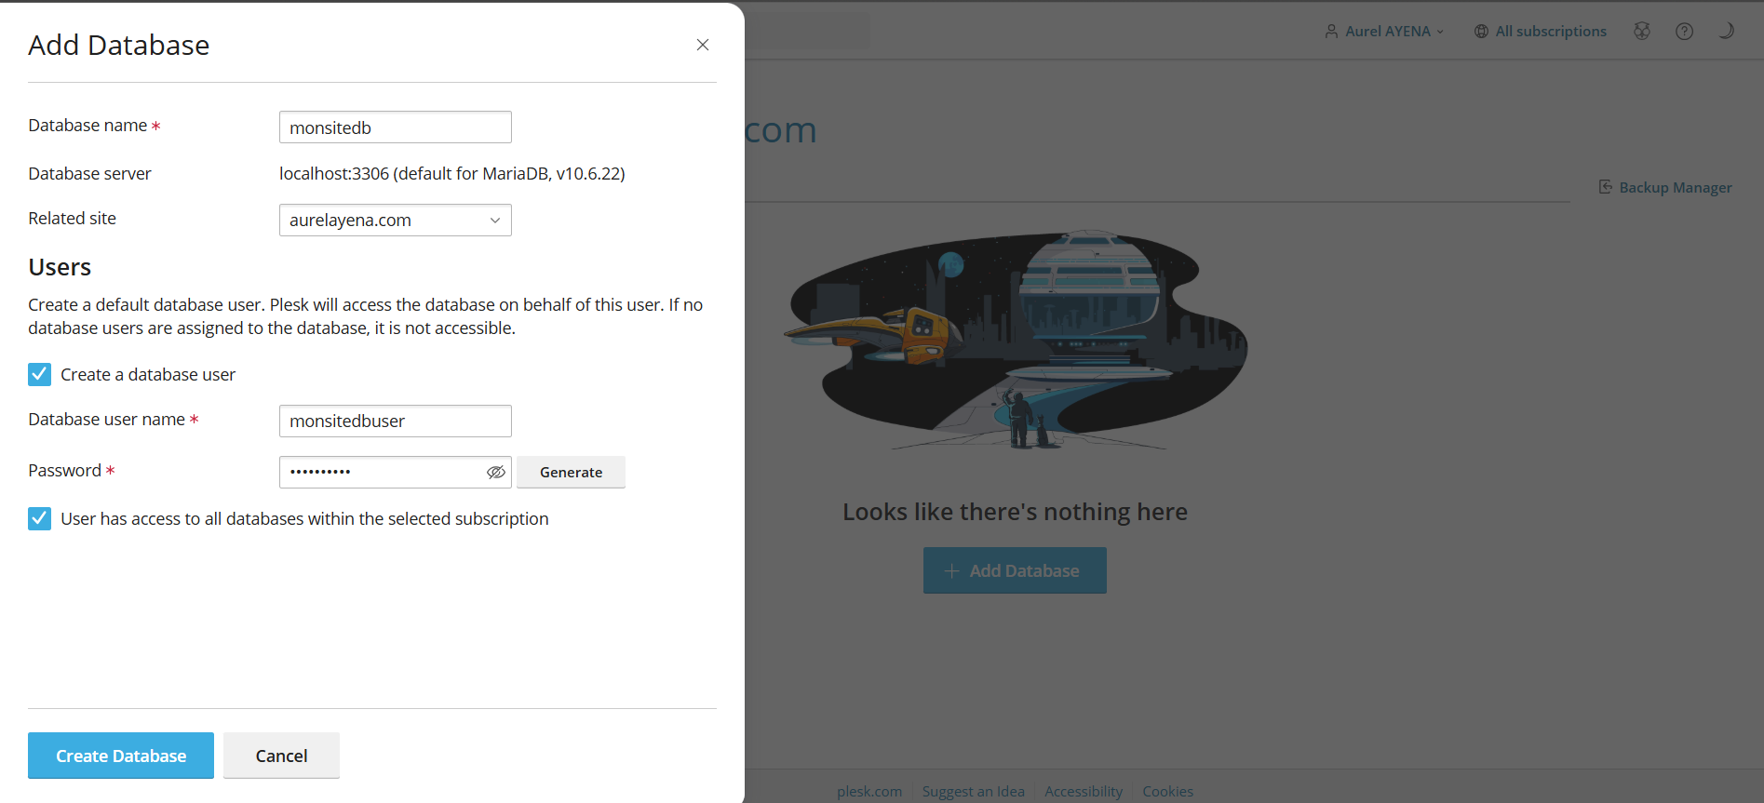This screenshot has height=803, width=1764.
Task: Focus the Database name field
Action: (x=396, y=127)
